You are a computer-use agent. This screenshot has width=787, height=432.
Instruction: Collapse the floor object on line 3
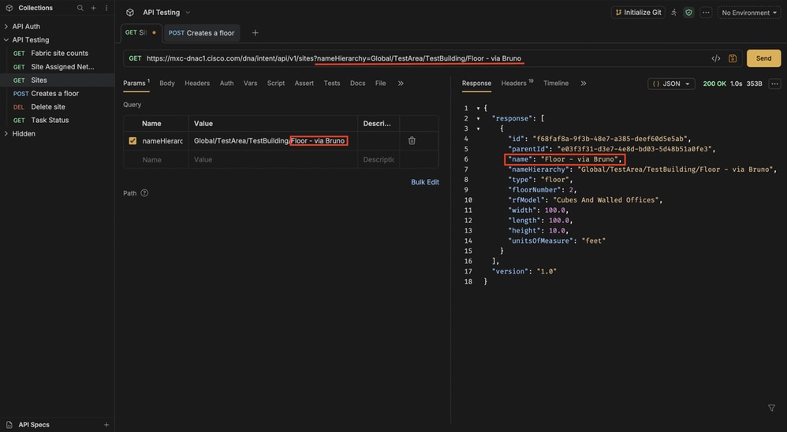coord(479,129)
